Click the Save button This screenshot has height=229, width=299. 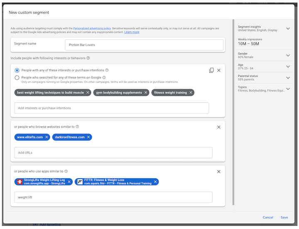coord(284,217)
